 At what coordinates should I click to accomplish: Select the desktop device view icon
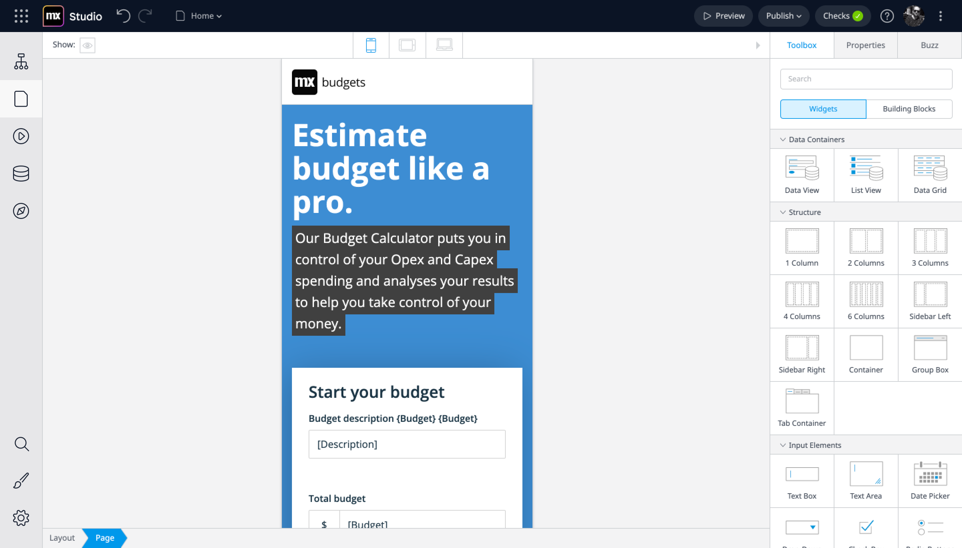[444, 45]
